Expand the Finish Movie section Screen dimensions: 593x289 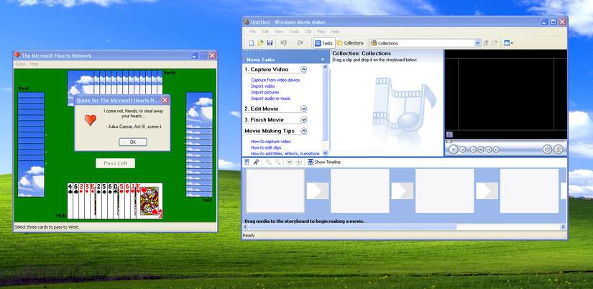click(x=303, y=119)
